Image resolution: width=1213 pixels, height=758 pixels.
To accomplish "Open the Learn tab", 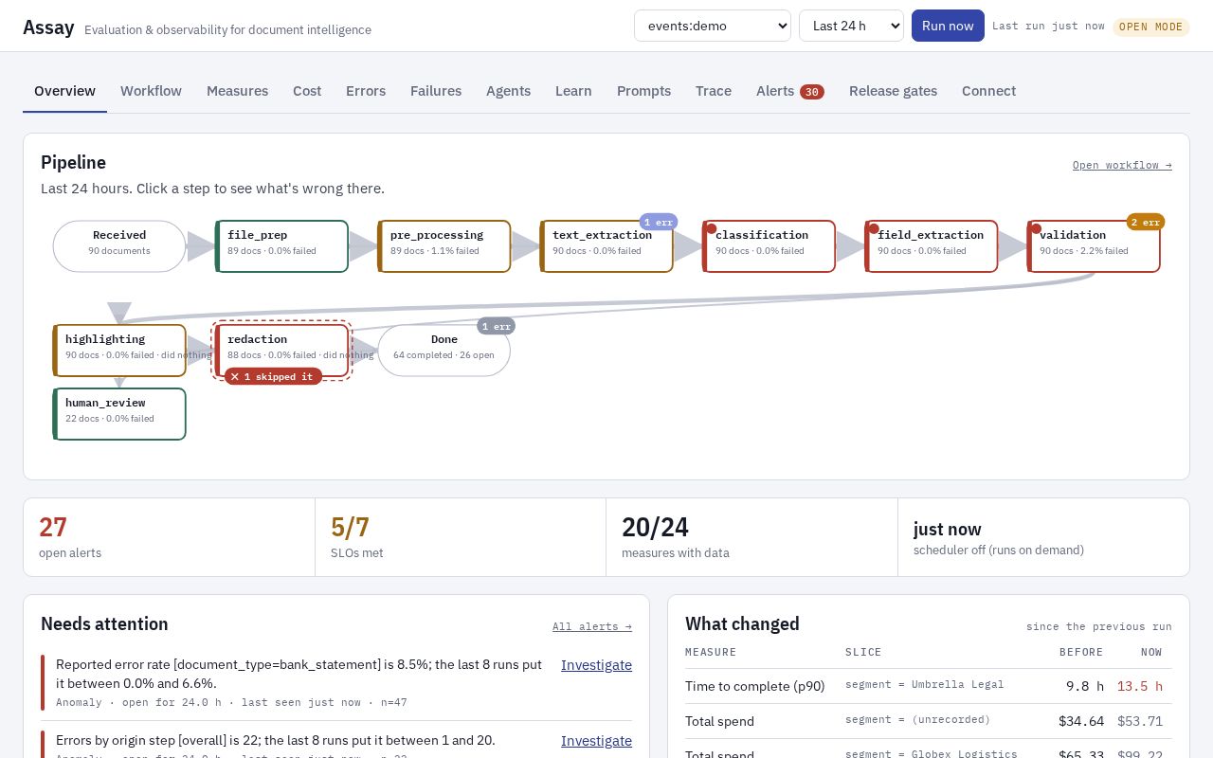I will pyautogui.click(x=573, y=91).
